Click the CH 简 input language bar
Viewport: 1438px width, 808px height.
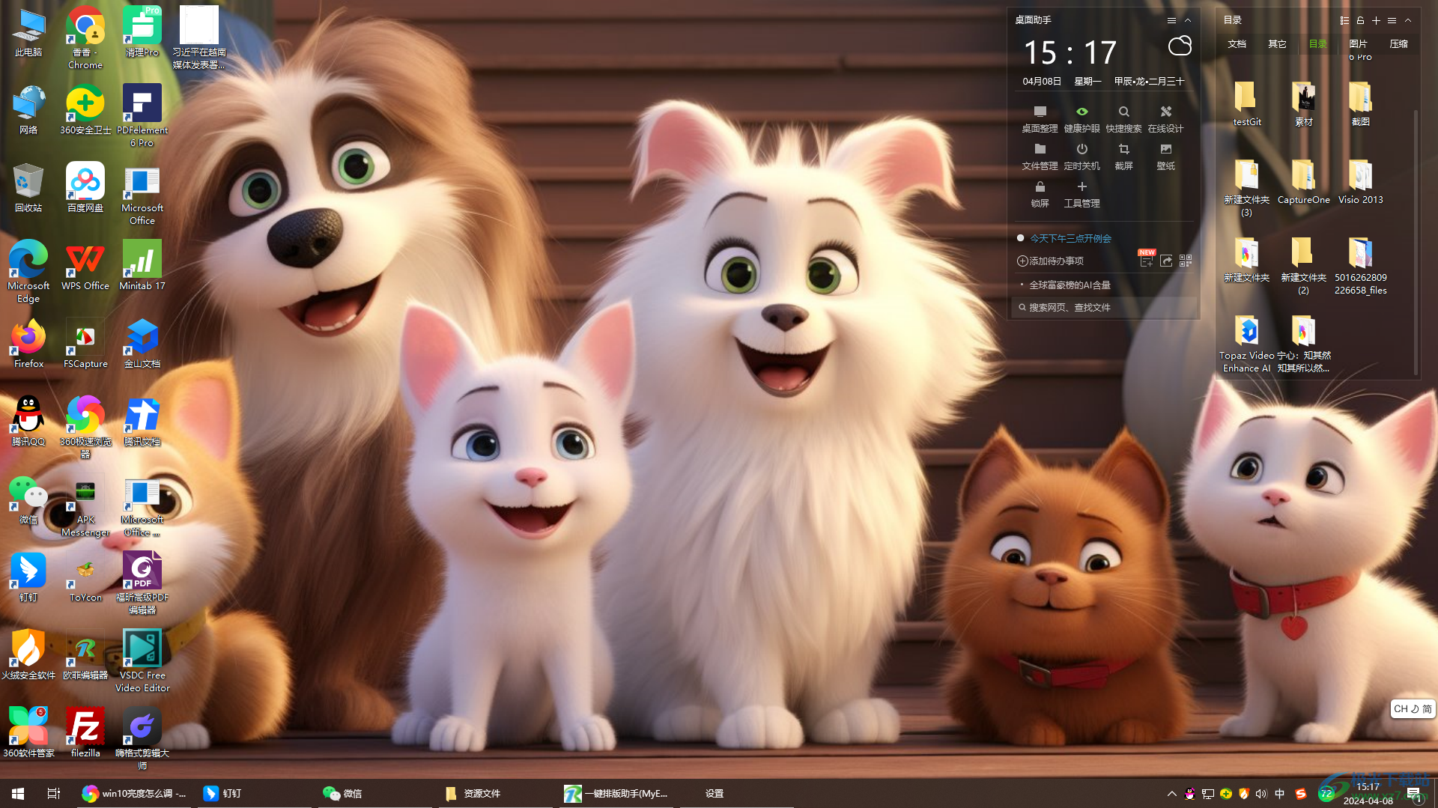pyautogui.click(x=1413, y=709)
